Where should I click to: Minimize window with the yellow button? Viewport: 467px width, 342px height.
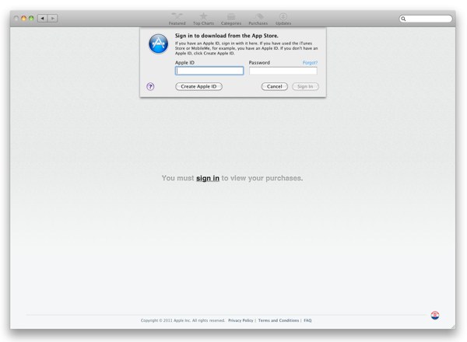coord(24,19)
